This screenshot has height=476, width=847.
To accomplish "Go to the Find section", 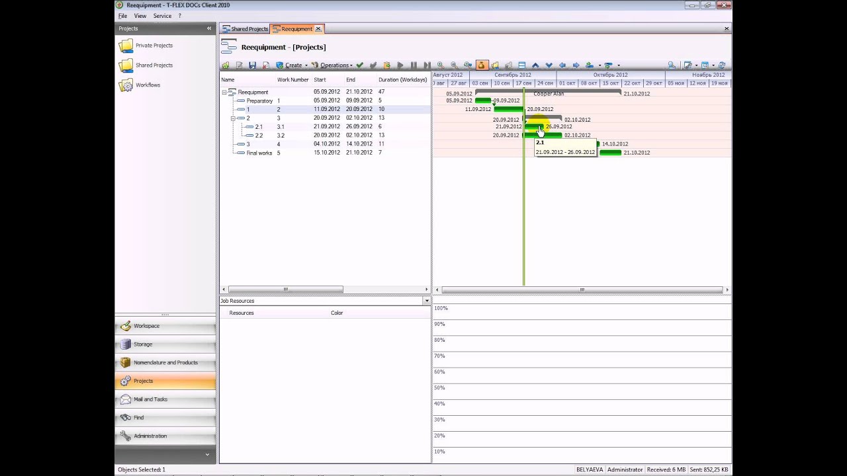I will pos(165,418).
